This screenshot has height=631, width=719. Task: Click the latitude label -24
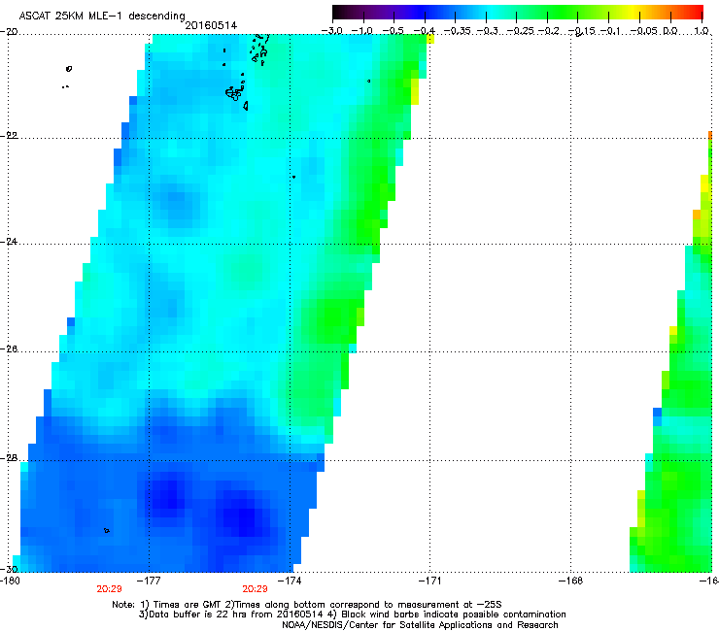[x=9, y=242]
